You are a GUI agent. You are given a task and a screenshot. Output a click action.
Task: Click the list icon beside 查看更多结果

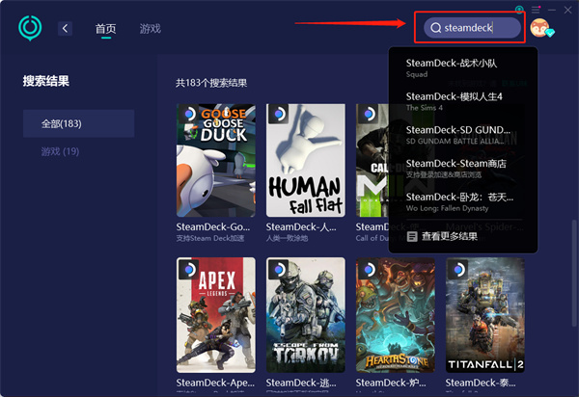[412, 237]
